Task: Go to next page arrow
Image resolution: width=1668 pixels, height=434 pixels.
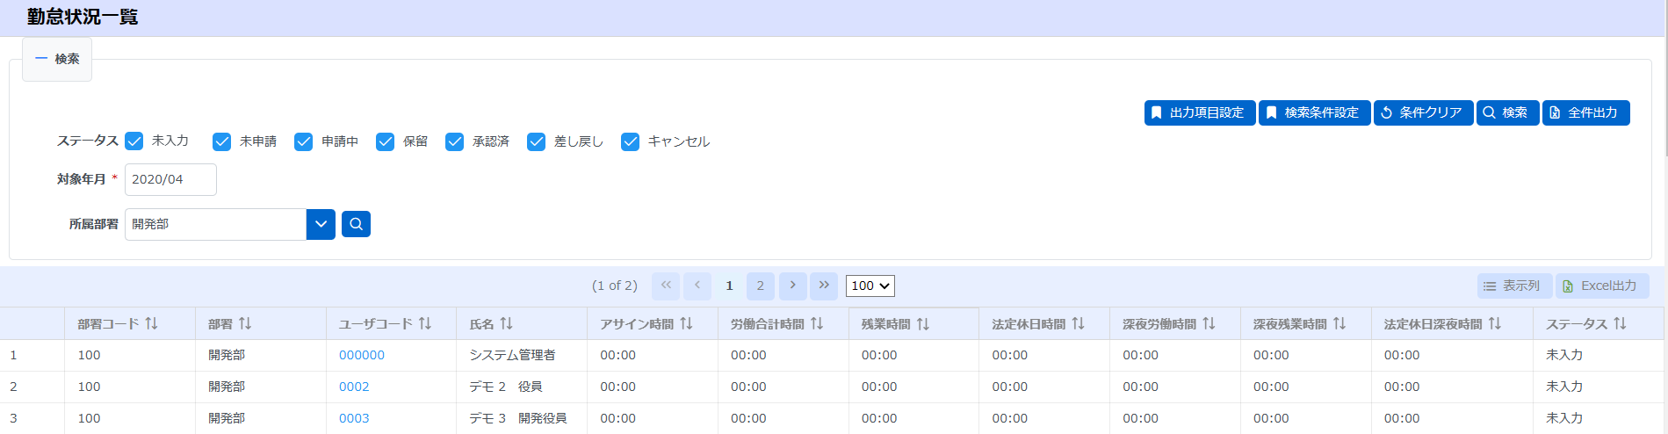Action: pyautogui.click(x=792, y=286)
